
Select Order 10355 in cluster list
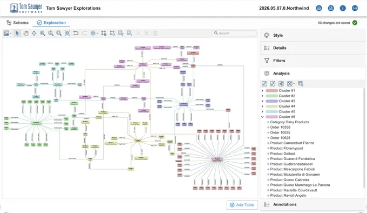click(x=280, y=127)
